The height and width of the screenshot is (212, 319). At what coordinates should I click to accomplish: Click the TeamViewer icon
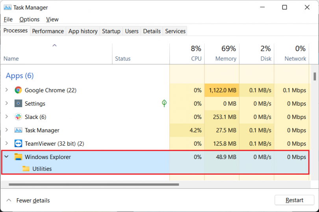click(18, 144)
